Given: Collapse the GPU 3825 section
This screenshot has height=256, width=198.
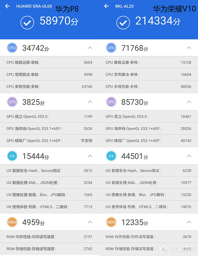Looking at the screenshot, I should (x=90, y=102).
